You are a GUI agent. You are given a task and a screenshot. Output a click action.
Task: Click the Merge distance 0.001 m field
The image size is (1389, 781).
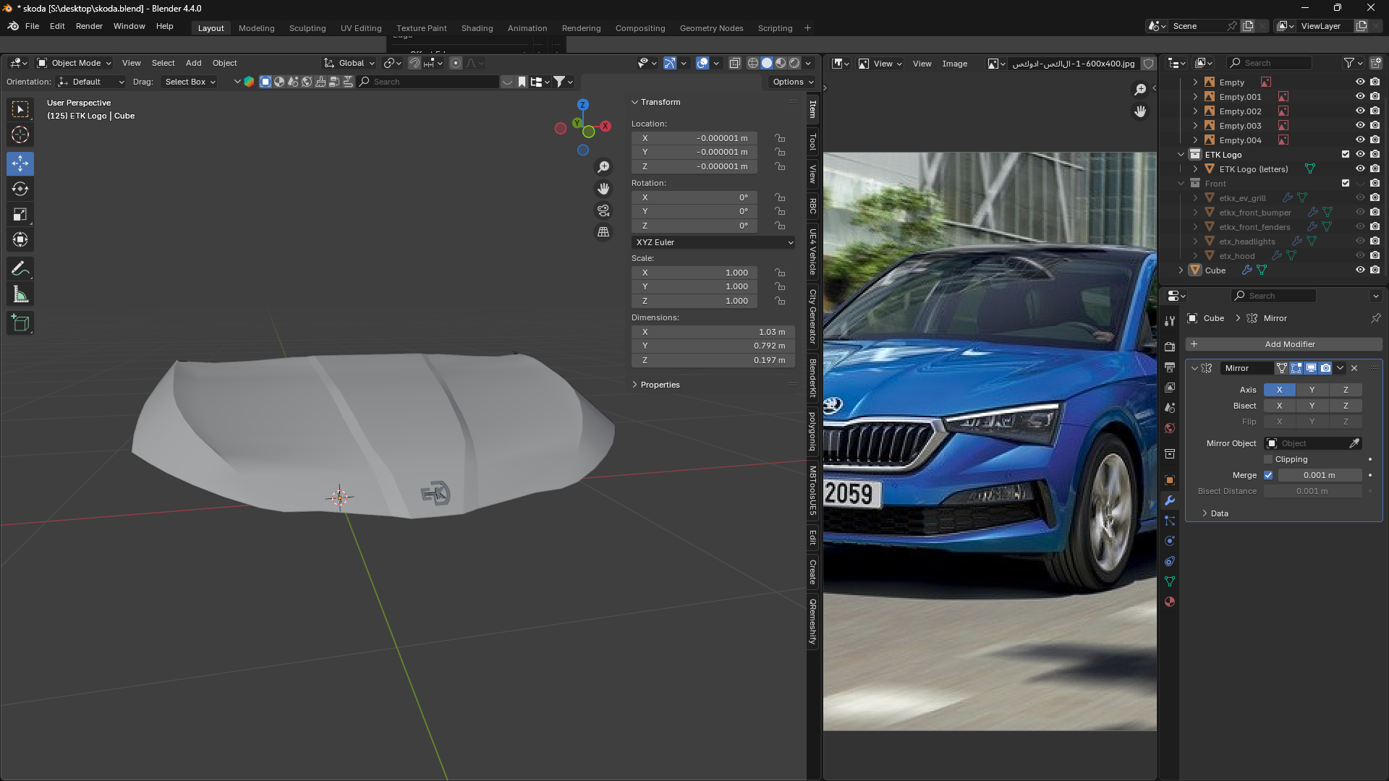(1319, 475)
